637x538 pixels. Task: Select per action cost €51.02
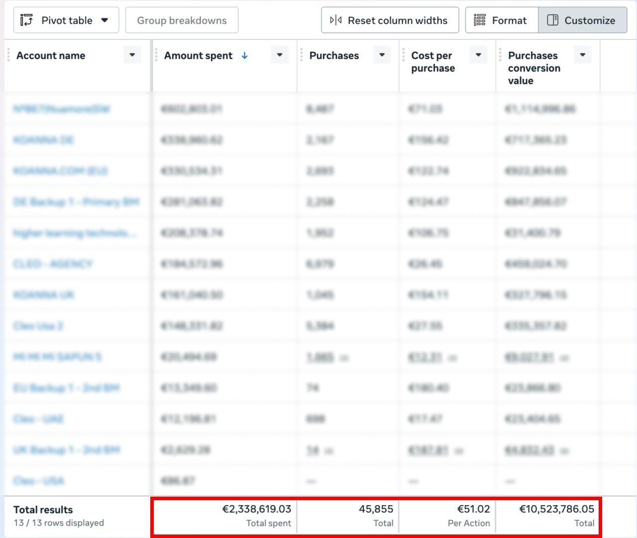473,509
